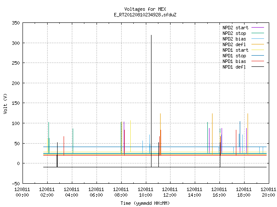Click the yellow NPD1 start spike before 09:00
The height and width of the screenshot is (207, 277).
coord(131,136)
